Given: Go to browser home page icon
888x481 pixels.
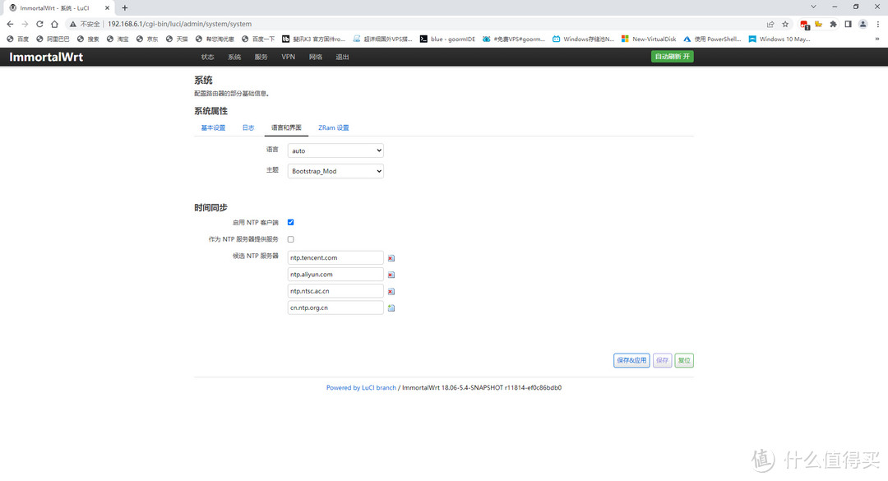Looking at the screenshot, I should click(54, 24).
